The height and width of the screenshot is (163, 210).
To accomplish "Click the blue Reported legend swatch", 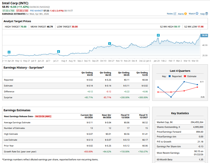I will pos(169,76).
